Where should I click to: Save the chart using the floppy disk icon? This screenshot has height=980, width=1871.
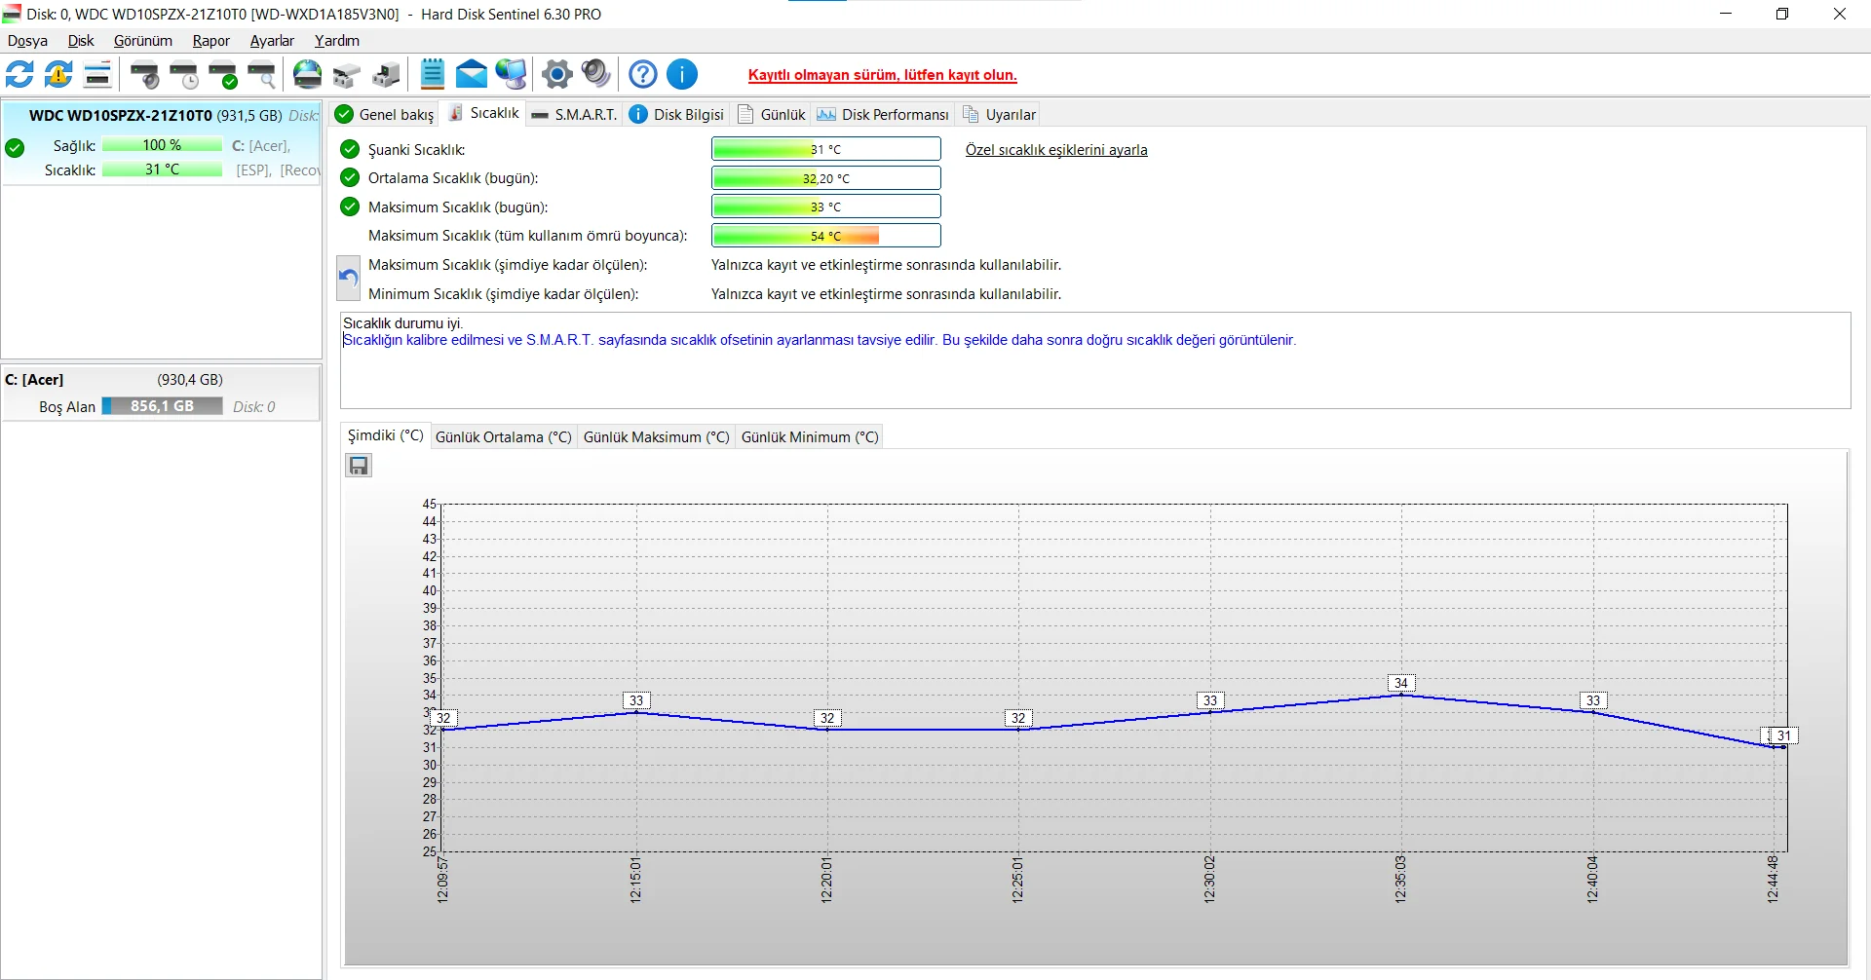359,466
